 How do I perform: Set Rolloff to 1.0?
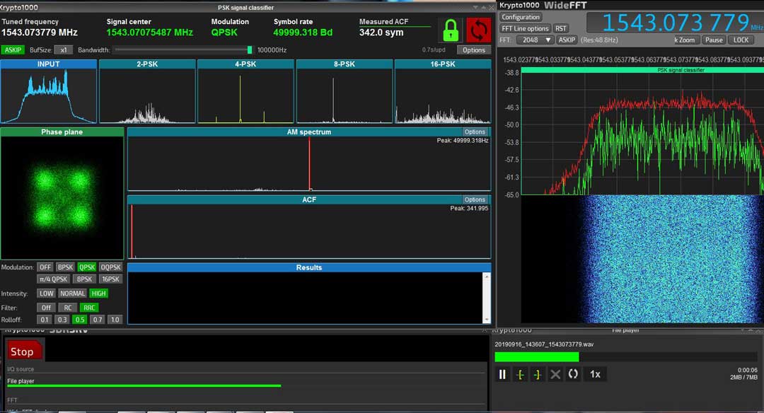coord(115,320)
